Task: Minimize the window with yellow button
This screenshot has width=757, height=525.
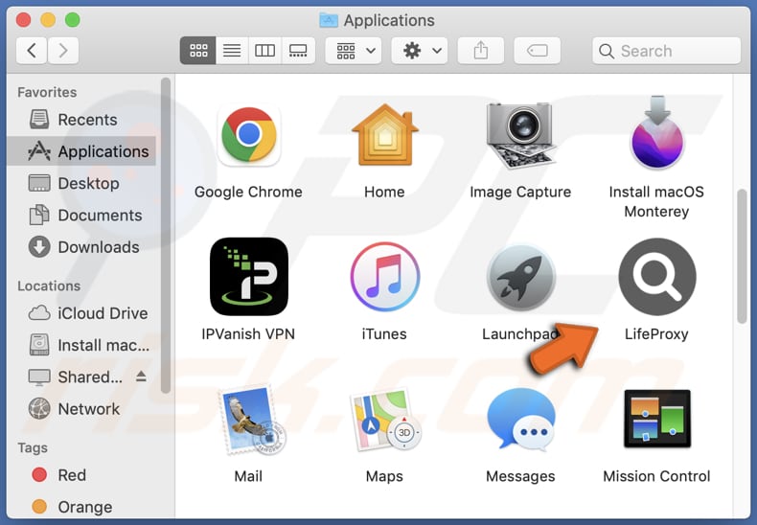Action: 48,20
